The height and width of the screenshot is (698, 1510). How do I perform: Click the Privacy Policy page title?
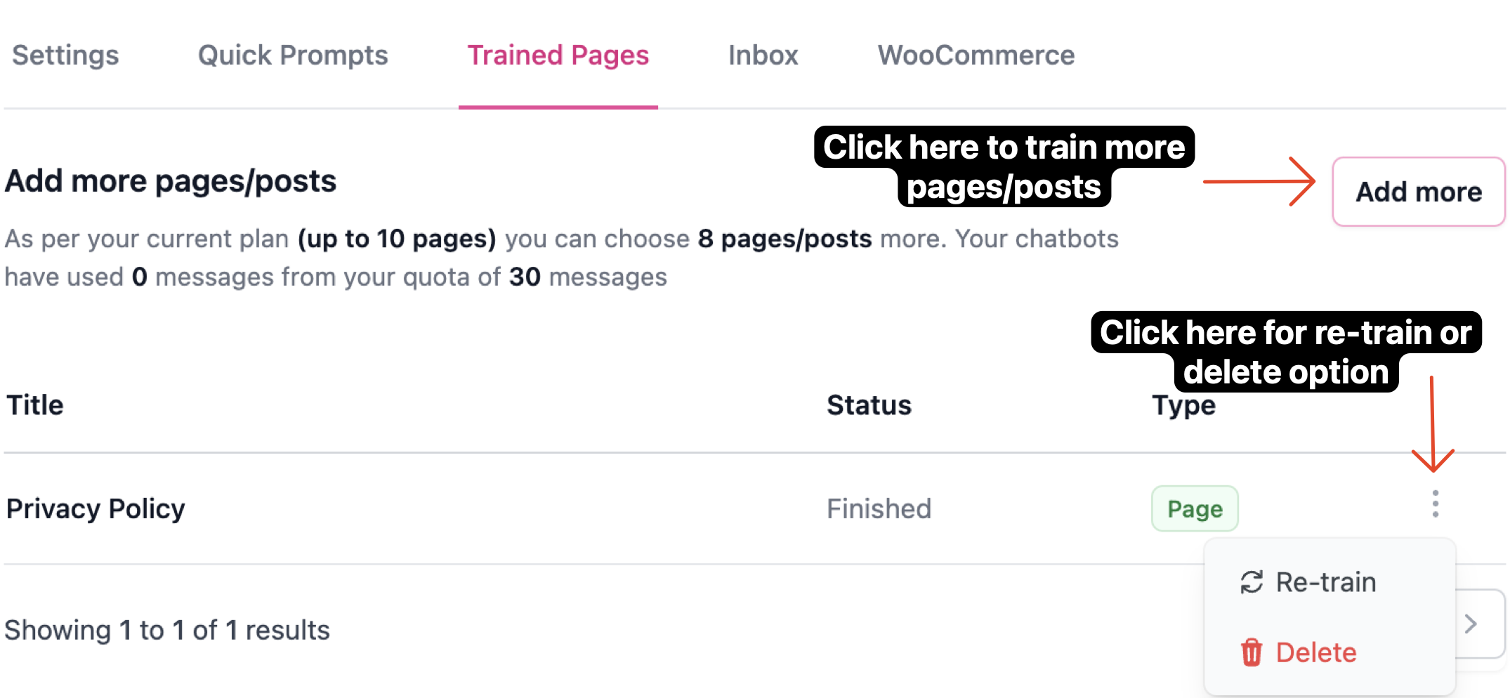95,508
